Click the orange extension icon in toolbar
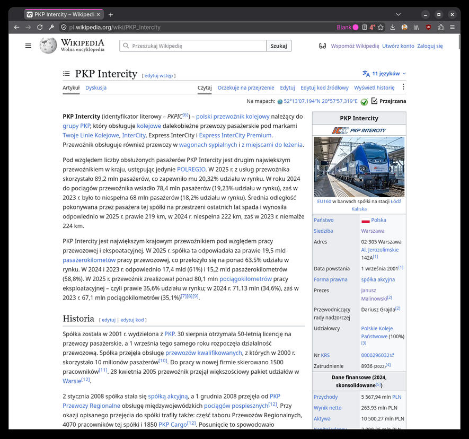 pos(404,27)
